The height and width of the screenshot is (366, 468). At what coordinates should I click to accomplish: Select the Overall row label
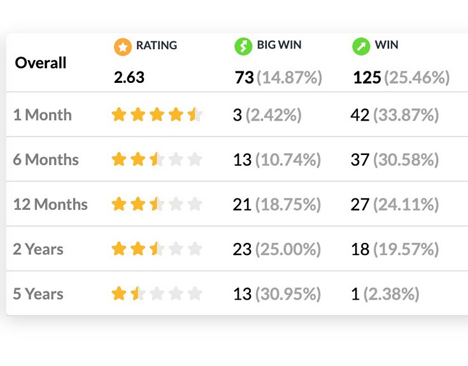pos(41,63)
